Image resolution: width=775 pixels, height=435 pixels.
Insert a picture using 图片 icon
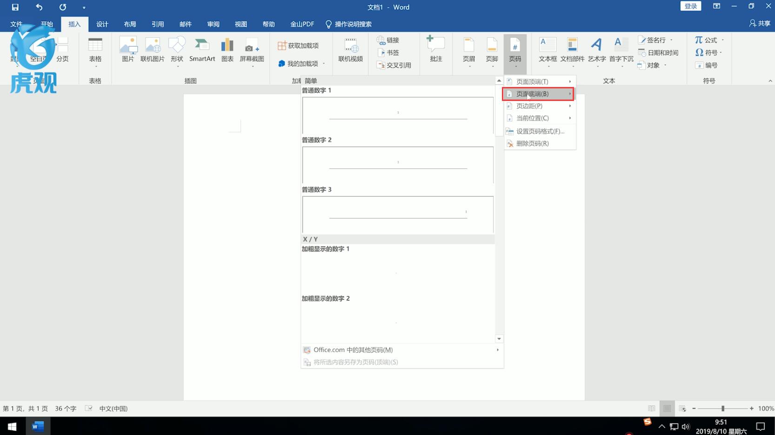[x=128, y=49]
